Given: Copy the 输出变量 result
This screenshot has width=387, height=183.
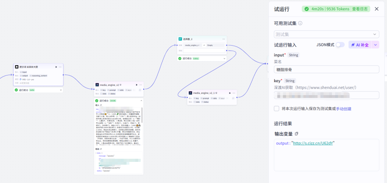Looking at the screenshot, I should click(x=297, y=134).
